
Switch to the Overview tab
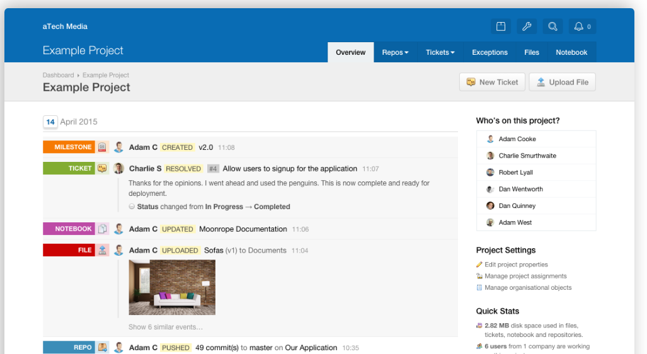351,52
